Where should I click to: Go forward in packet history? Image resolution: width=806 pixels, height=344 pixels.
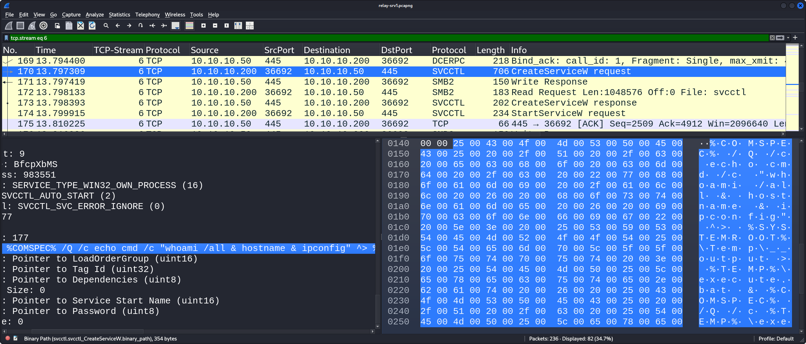[x=129, y=26]
